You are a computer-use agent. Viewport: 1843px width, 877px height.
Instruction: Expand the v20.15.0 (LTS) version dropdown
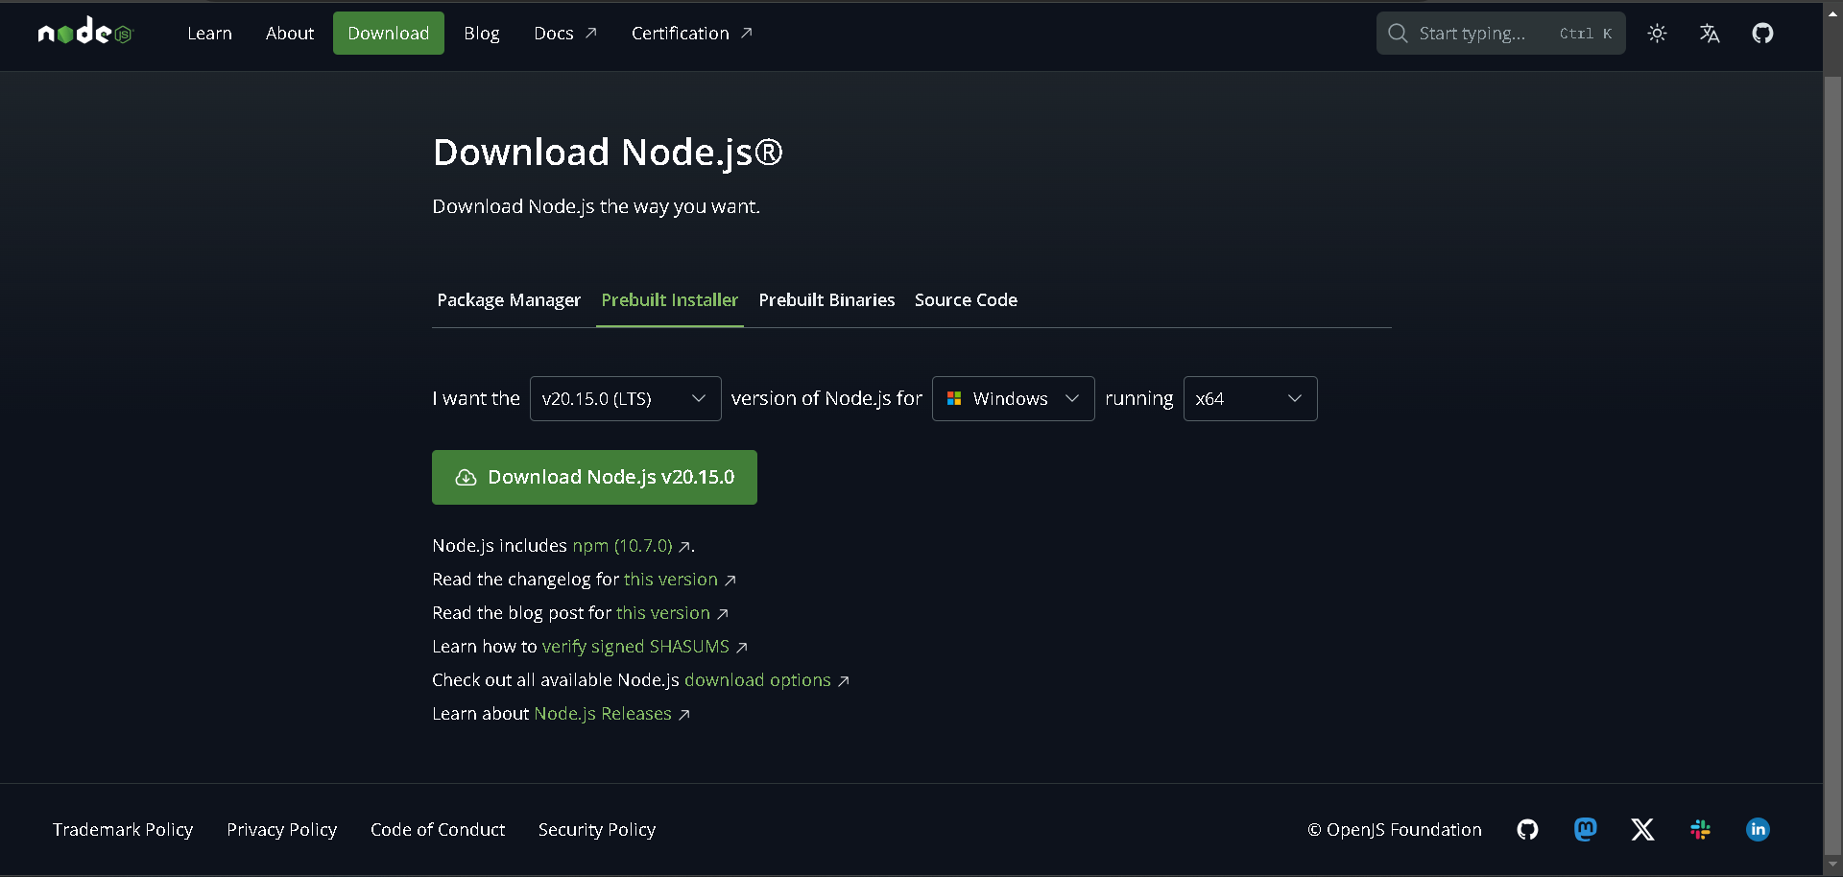(625, 398)
